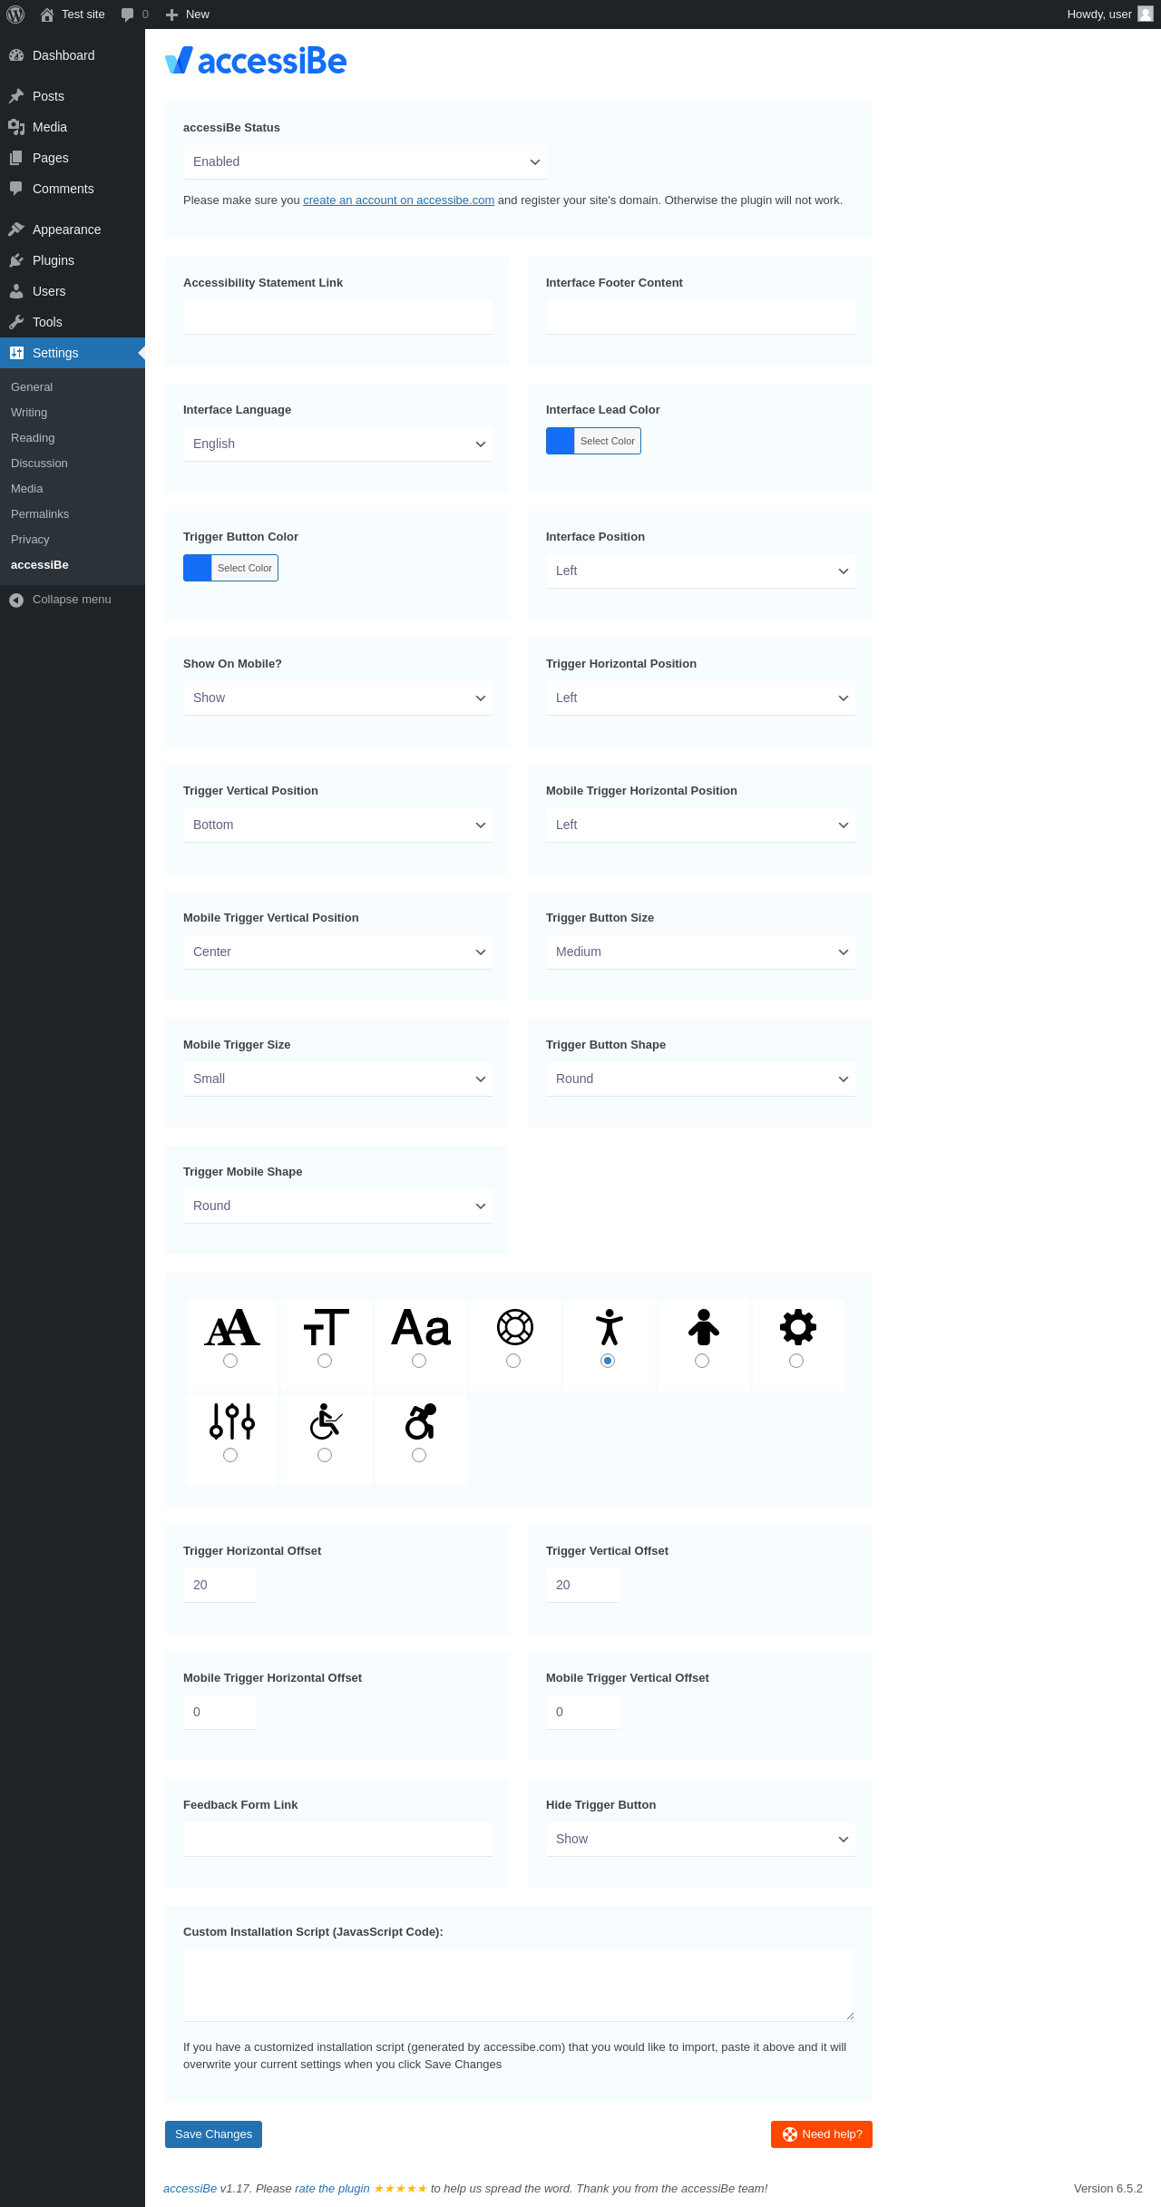Screen dimensions: 1161x2207
Task: Click the serif double-A trigger icon
Action: tap(232, 1327)
